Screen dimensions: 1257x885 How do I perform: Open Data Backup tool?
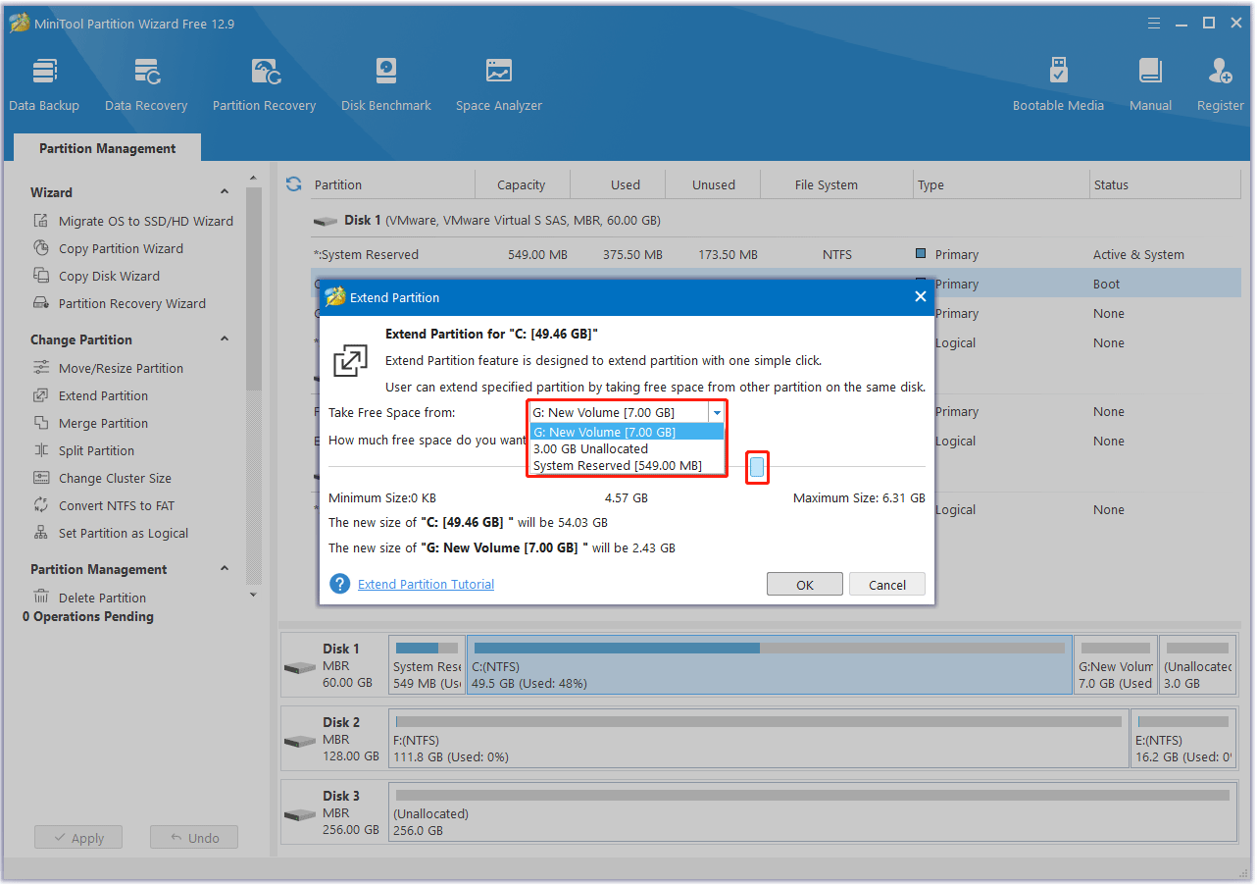tap(44, 83)
